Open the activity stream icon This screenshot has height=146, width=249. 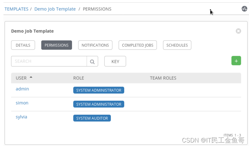click(244, 9)
